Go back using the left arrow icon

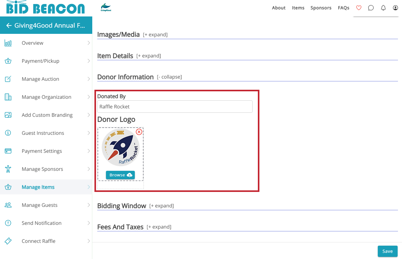pyautogui.click(x=9, y=25)
